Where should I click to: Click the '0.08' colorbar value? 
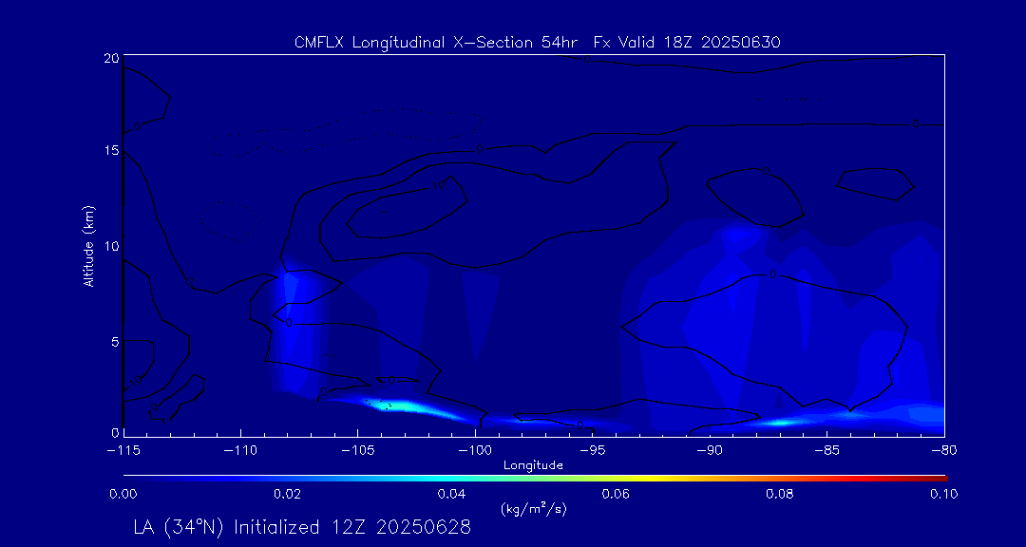click(x=781, y=494)
